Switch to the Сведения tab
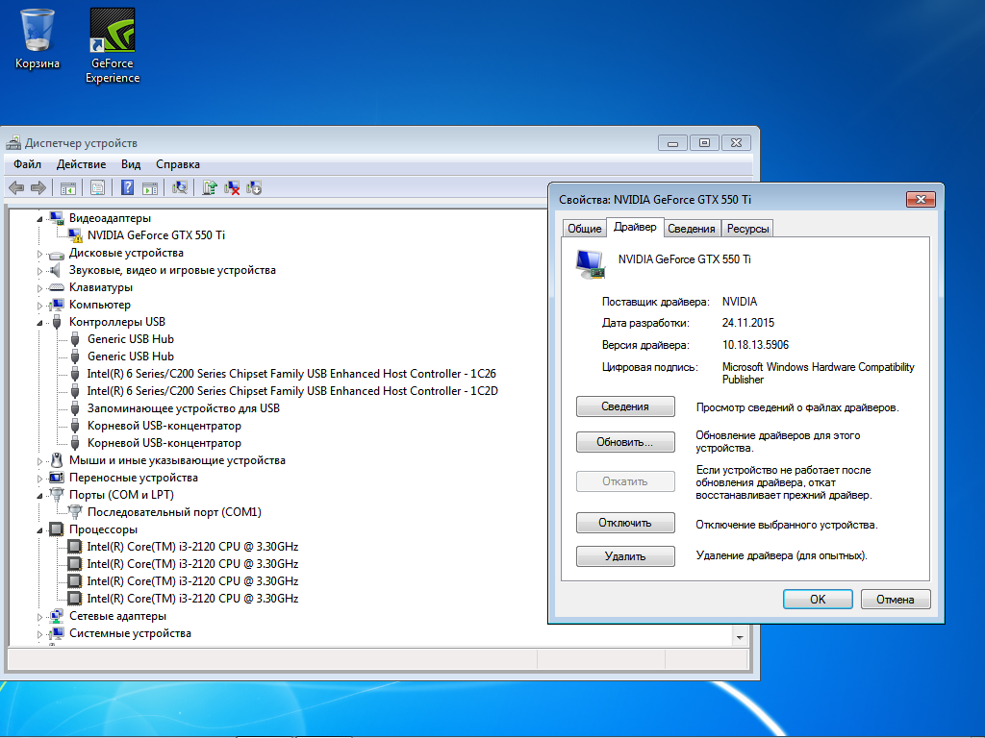Viewport: 985px width, 738px height. tap(691, 229)
